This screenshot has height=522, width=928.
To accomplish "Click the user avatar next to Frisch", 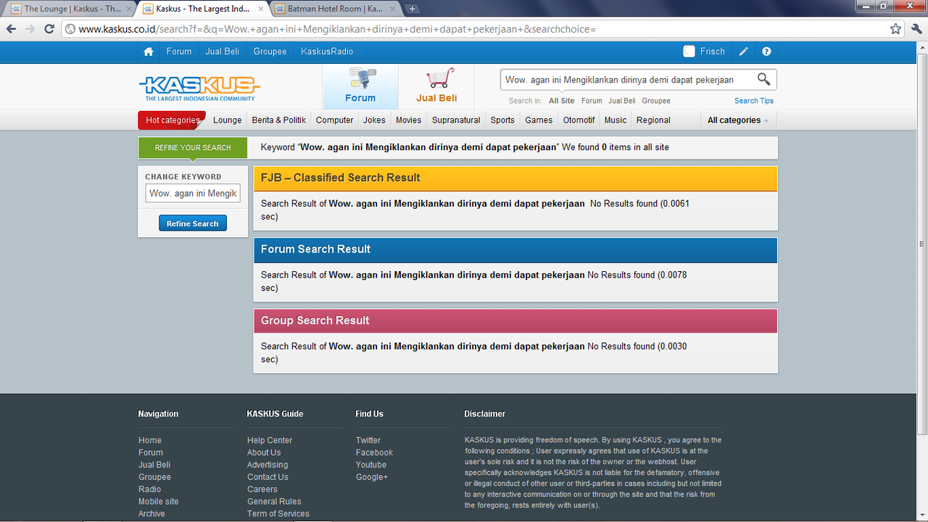I will pyautogui.click(x=689, y=51).
